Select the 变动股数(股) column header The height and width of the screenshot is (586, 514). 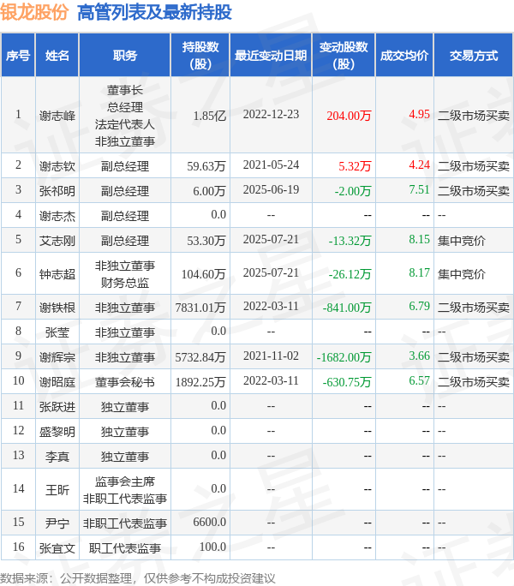click(344, 56)
